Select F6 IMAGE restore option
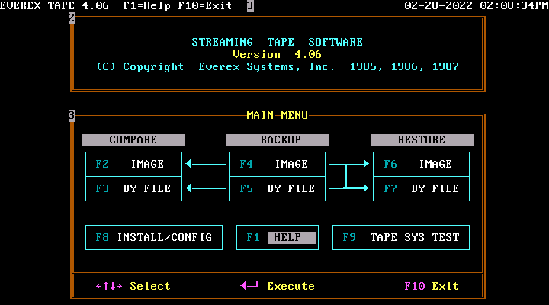This screenshot has width=549, height=305. (422, 164)
